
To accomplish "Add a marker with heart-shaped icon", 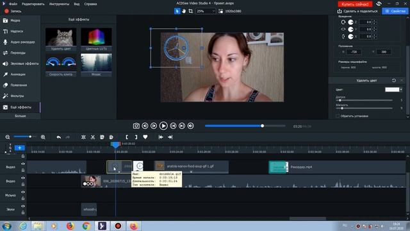I will click(145, 137).
